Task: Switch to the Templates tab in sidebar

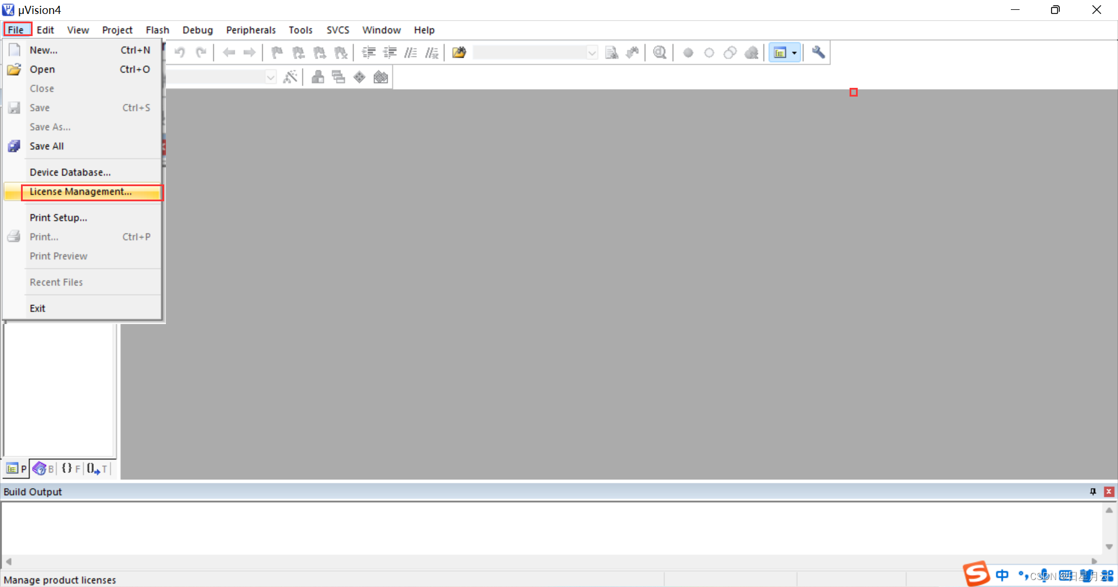Action: pyautogui.click(x=97, y=468)
